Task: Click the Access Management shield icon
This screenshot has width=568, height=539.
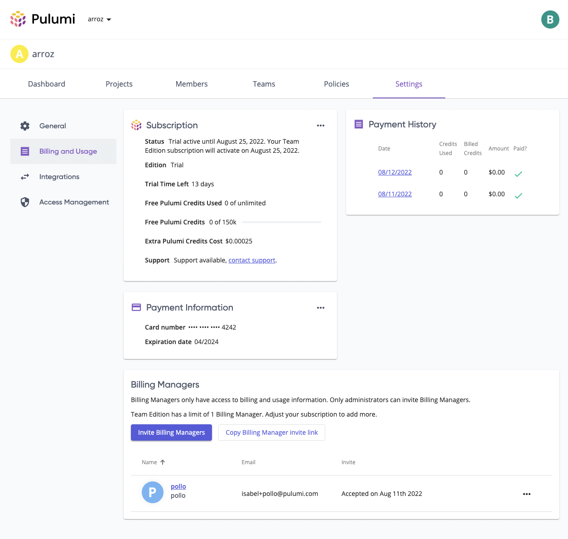Action: 25,202
